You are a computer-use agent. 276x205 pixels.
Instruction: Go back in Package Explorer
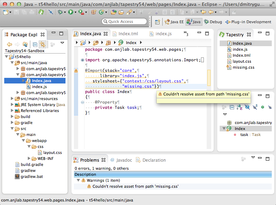9,44
